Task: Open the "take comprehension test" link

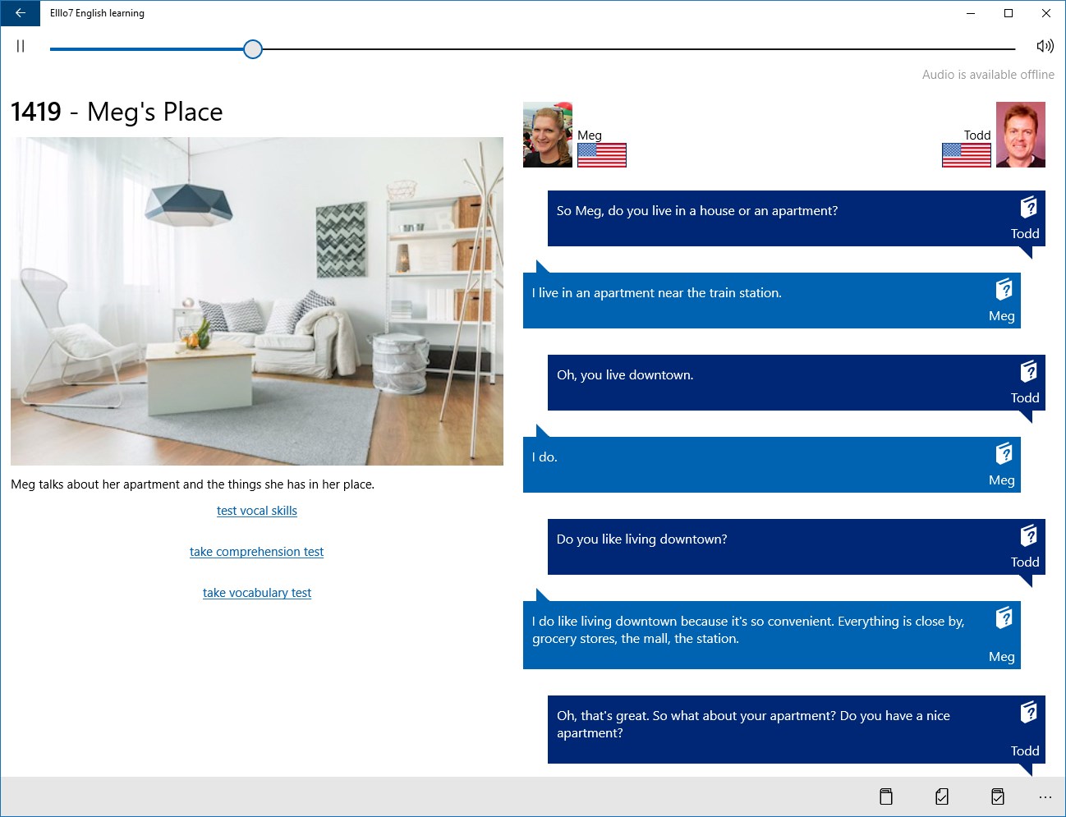Action: 256,551
